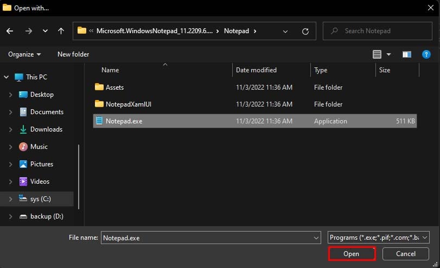Expand the Documents tree node
The height and width of the screenshot is (268, 440).
tap(10, 112)
